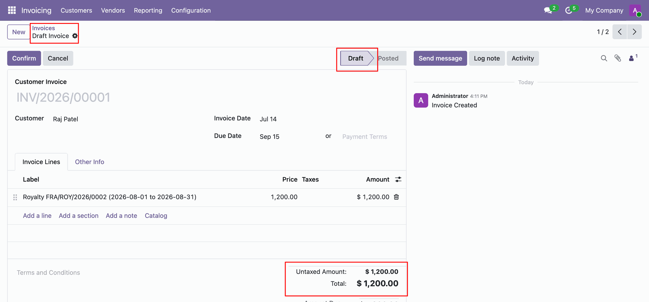Viewport: 649px width, 302px height.
Task: Open column options icon beside Amount
Action: pos(398,180)
